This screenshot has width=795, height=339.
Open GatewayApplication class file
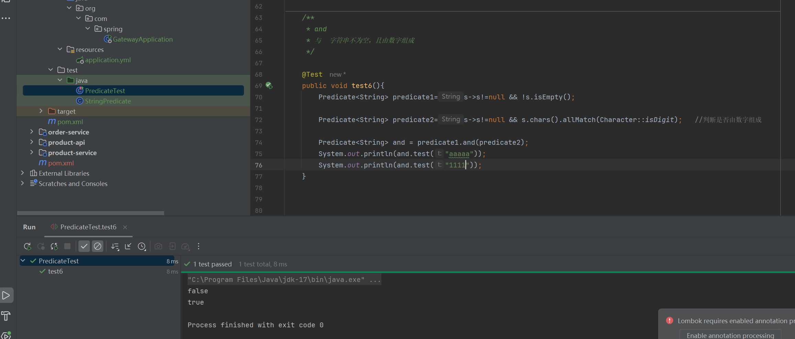[143, 39]
